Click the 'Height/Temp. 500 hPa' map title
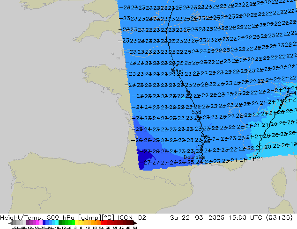The width and height of the screenshot is (297, 229). pyautogui.click(x=37, y=218)
